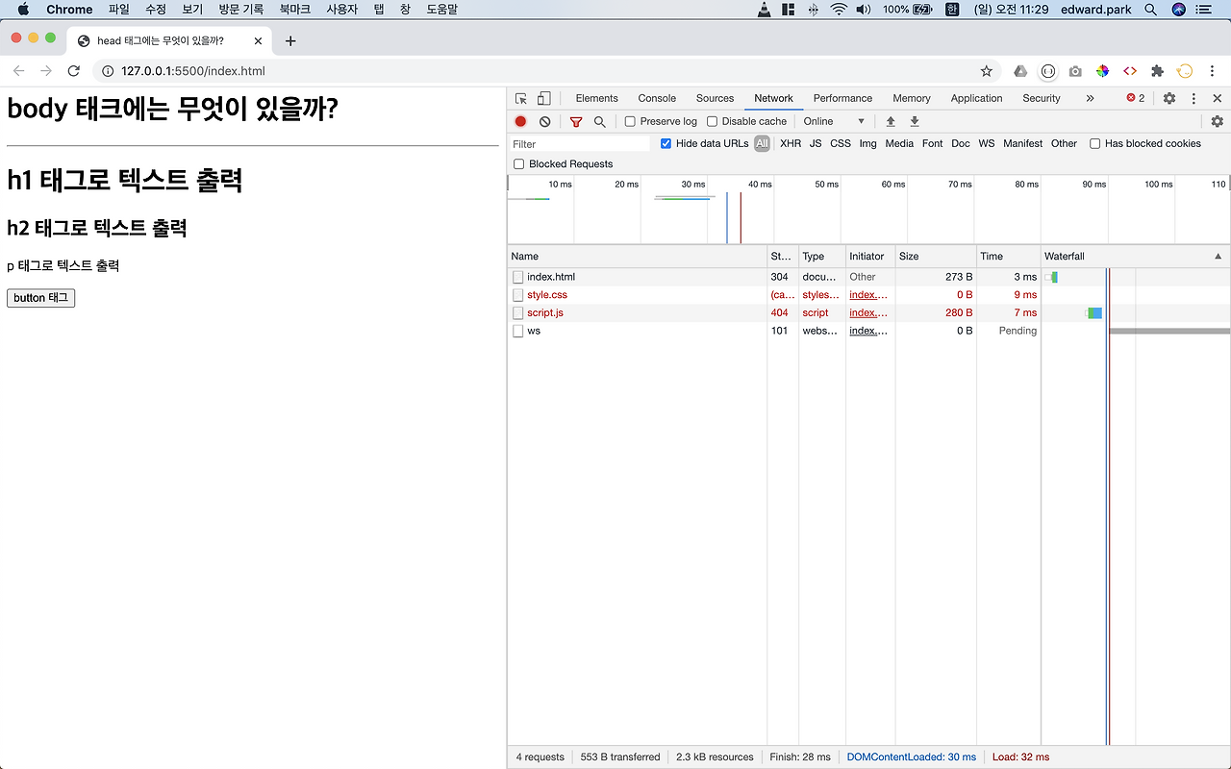Select the script.js request row
The image size is (1231, 769).
[868, 312]
